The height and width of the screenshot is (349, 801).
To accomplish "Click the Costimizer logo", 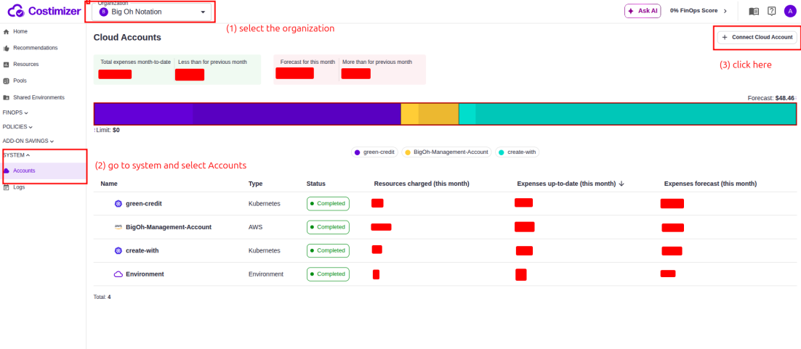I will click(44, 11).
